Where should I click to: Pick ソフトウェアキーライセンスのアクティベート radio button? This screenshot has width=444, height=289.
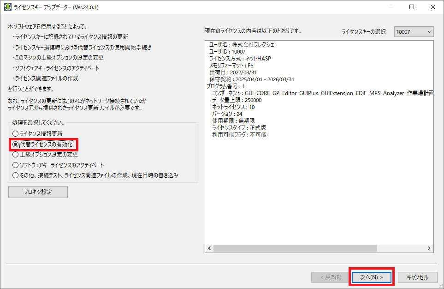16,165
